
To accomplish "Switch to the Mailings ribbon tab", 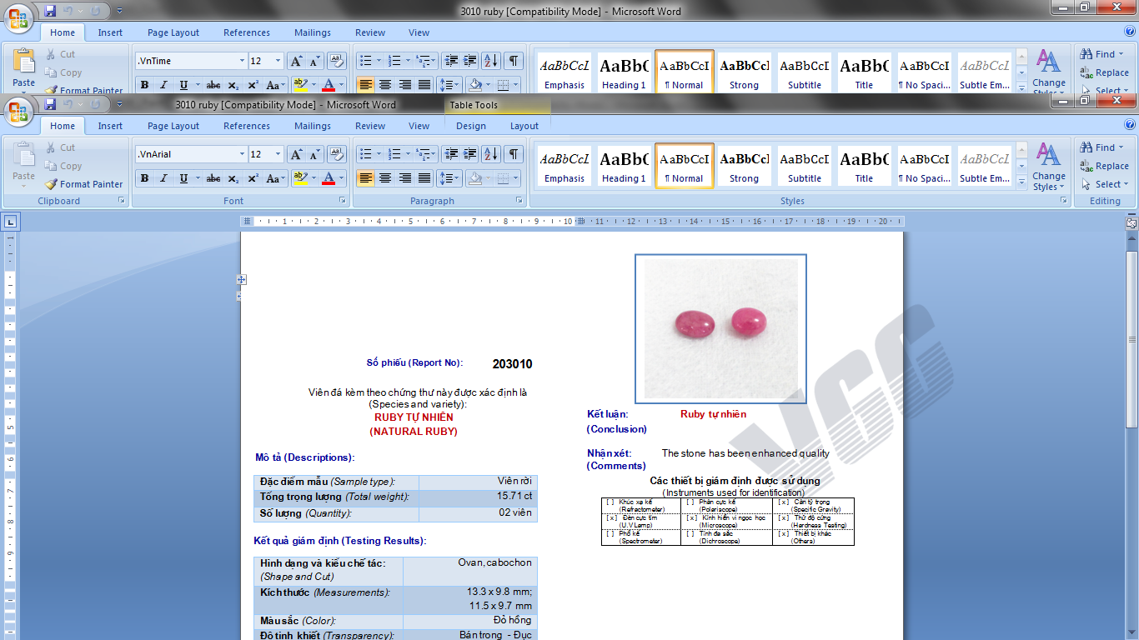I will (312, 125).
